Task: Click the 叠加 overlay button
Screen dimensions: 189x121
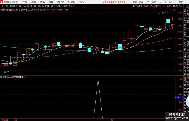Action: pos(140,6)
